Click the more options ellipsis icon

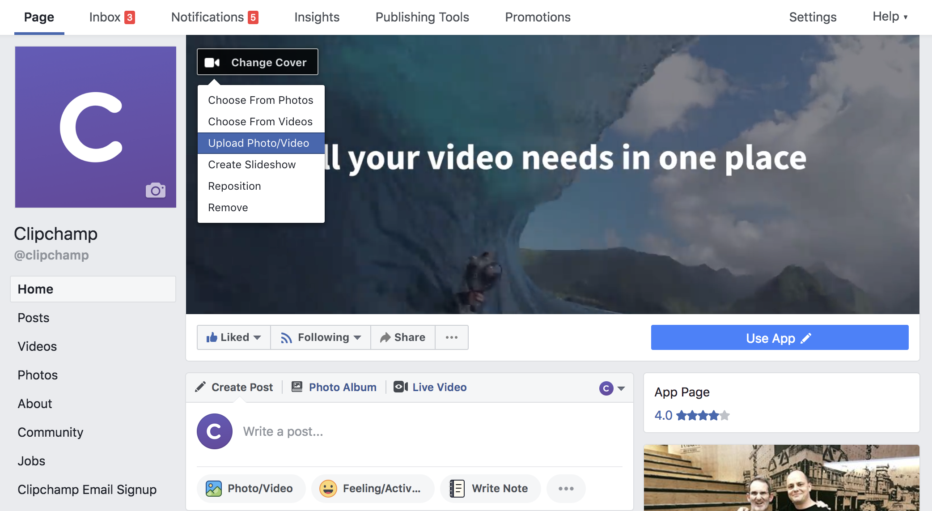tap(452, 336)
